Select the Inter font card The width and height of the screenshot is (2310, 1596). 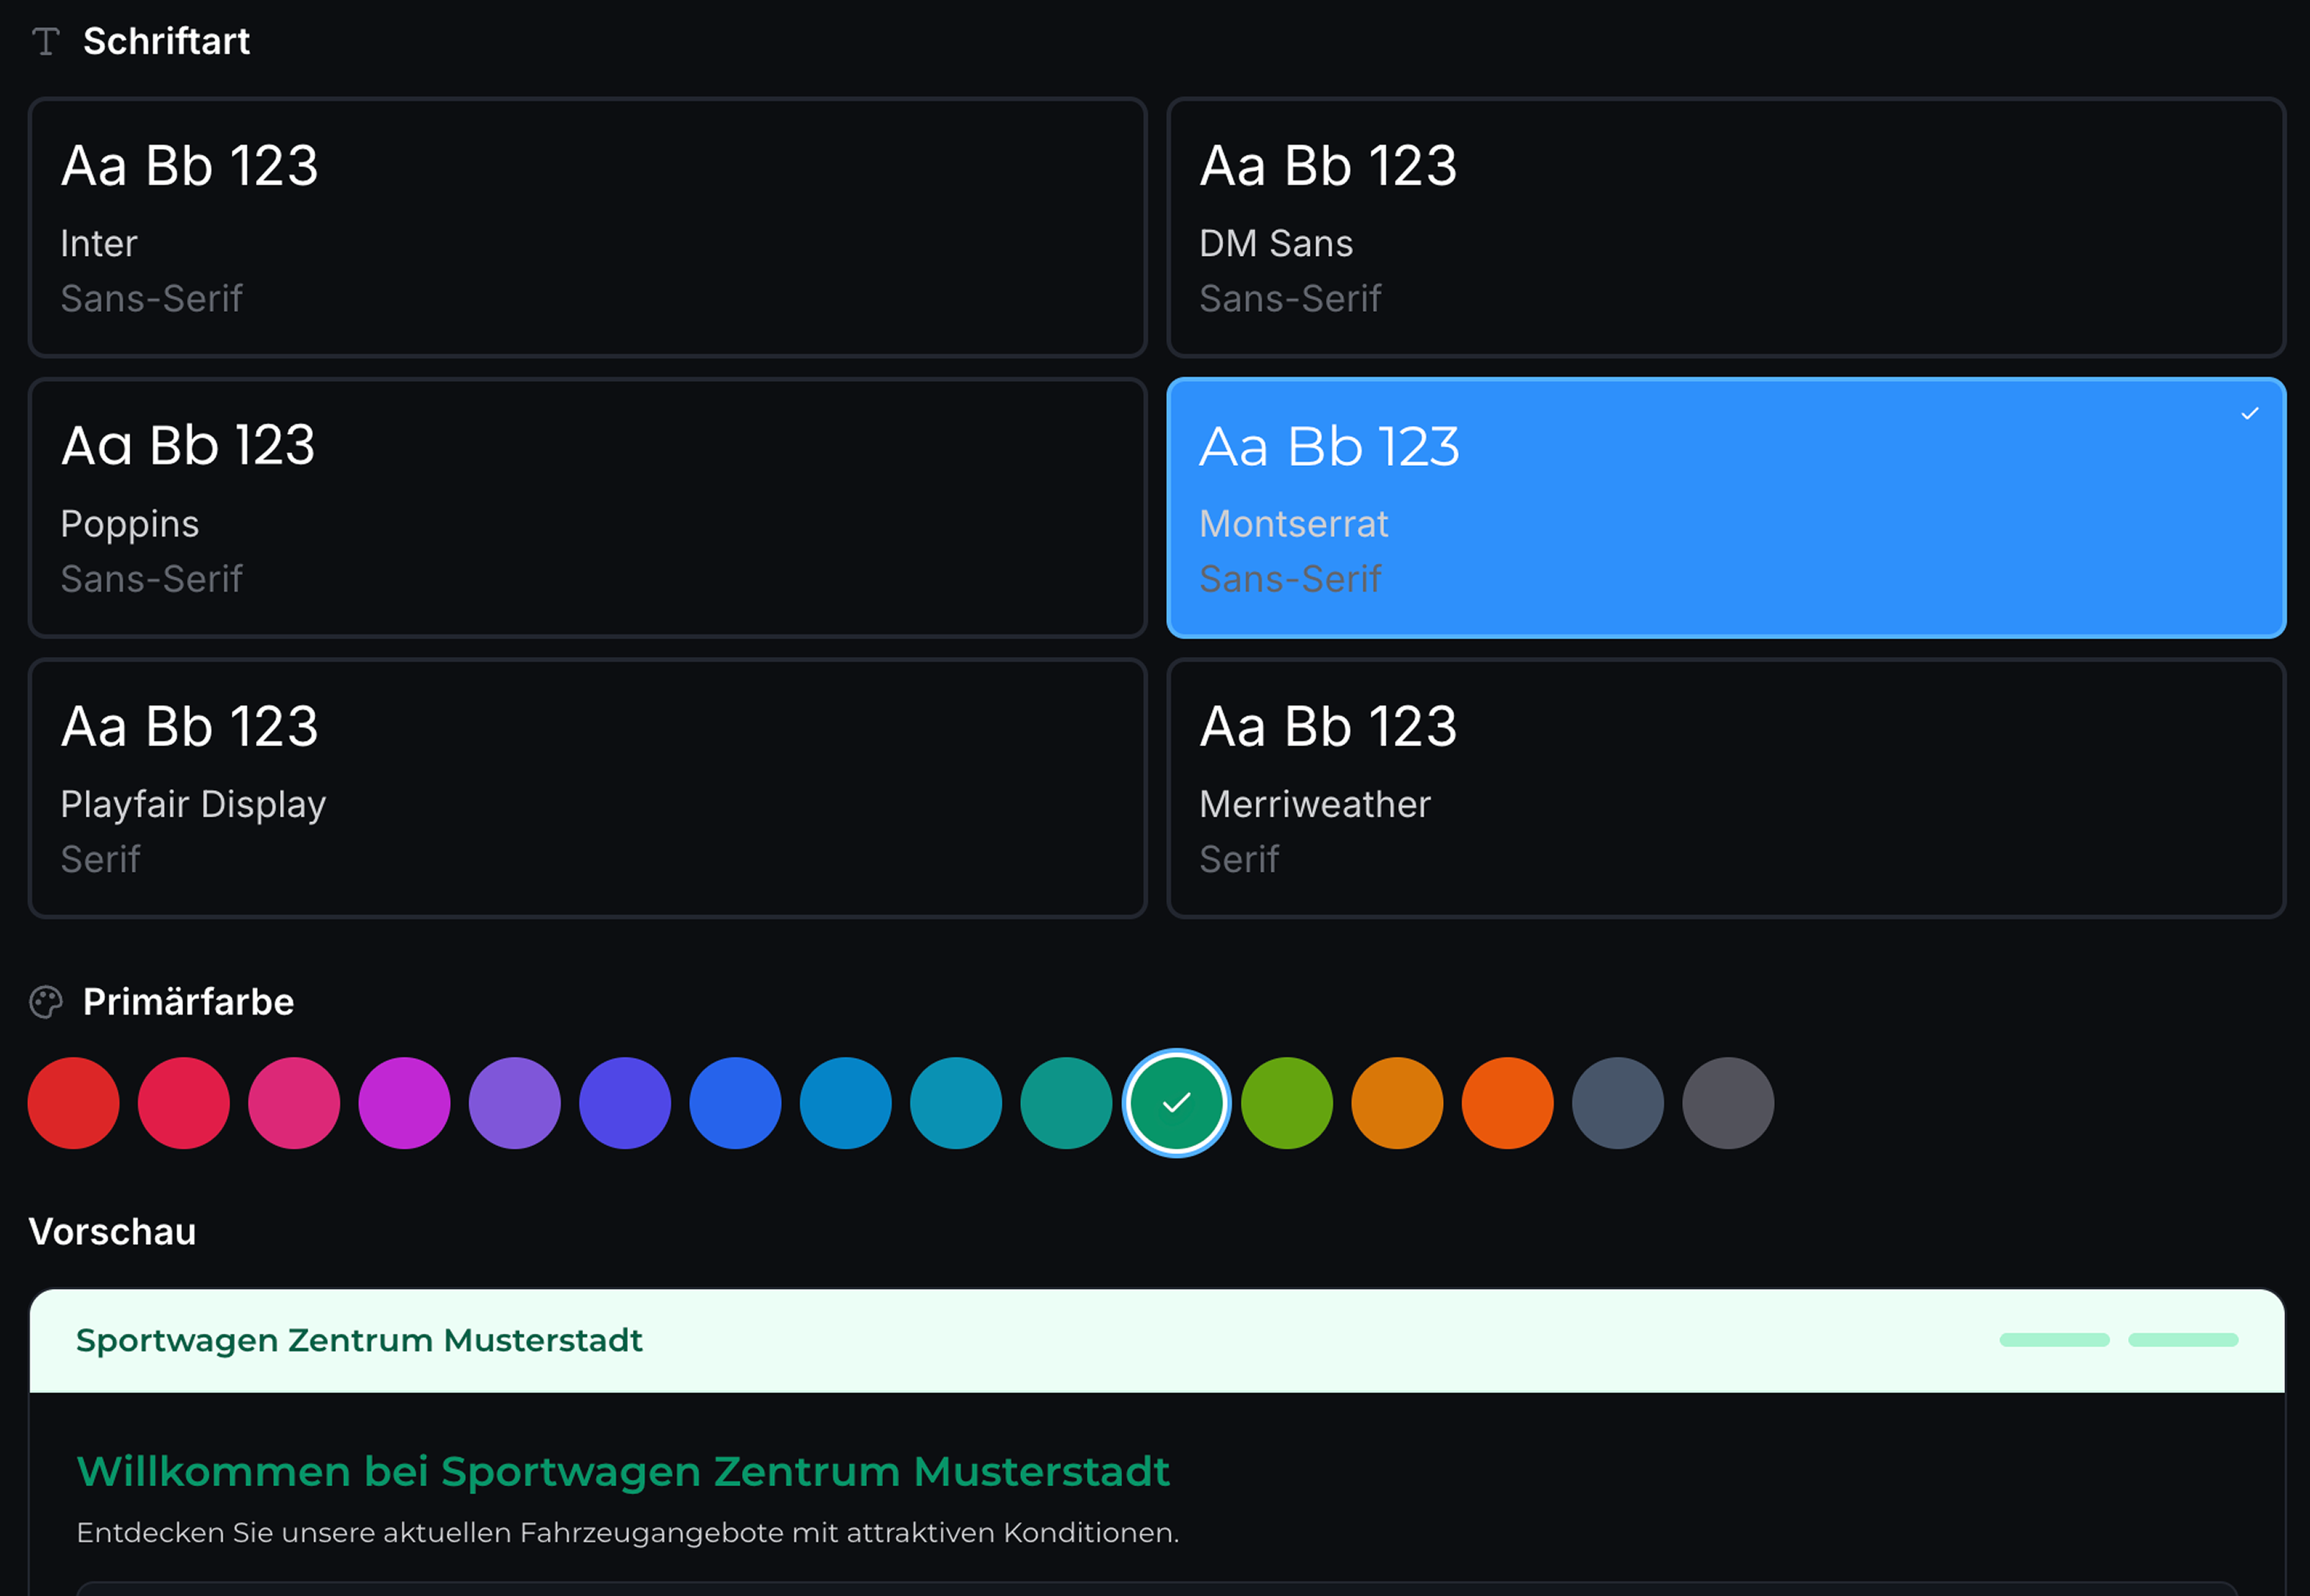587,227
